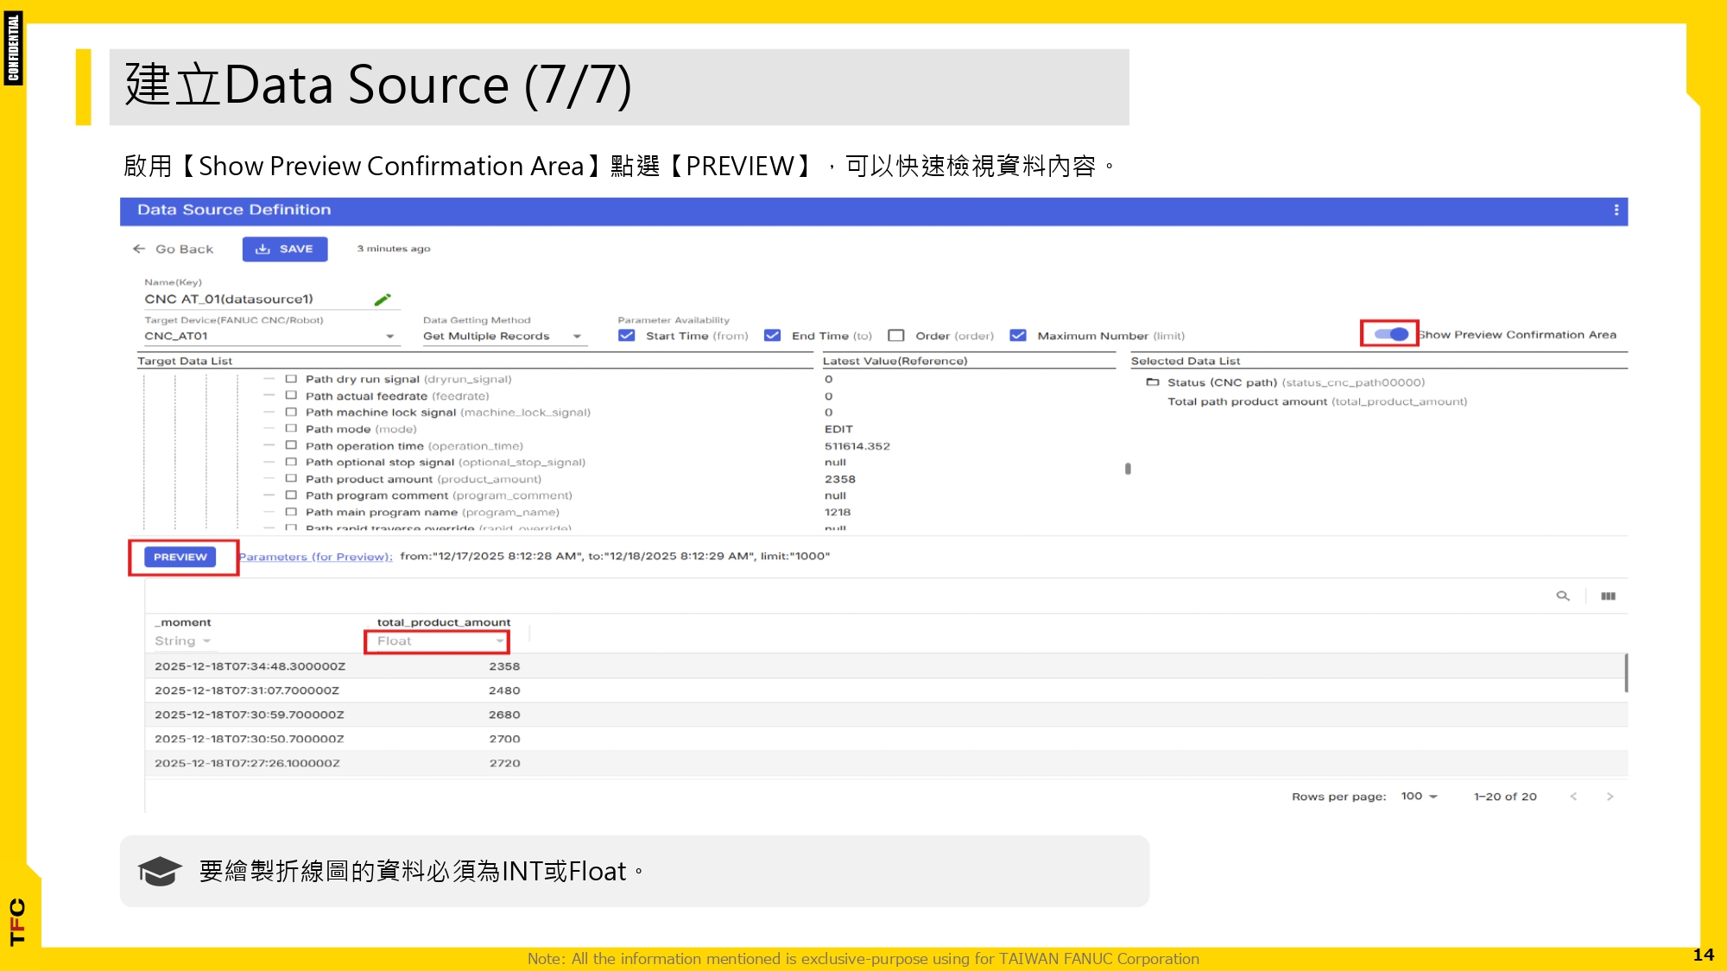Check the Path dry run signal checkbox
The height and width of the screenshot is (971, 1727).
click(x=292, y=378)
